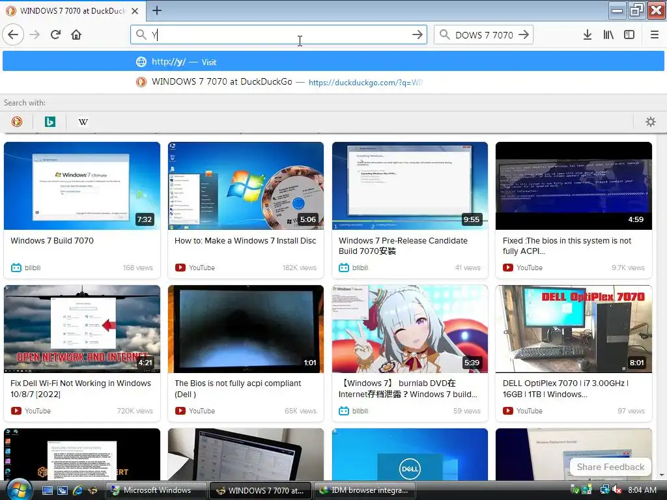Image resolution: width=667 pixels, height=500 pixels.
Task: Submit search with the search box arrow
Action: (x=524, y=35)
